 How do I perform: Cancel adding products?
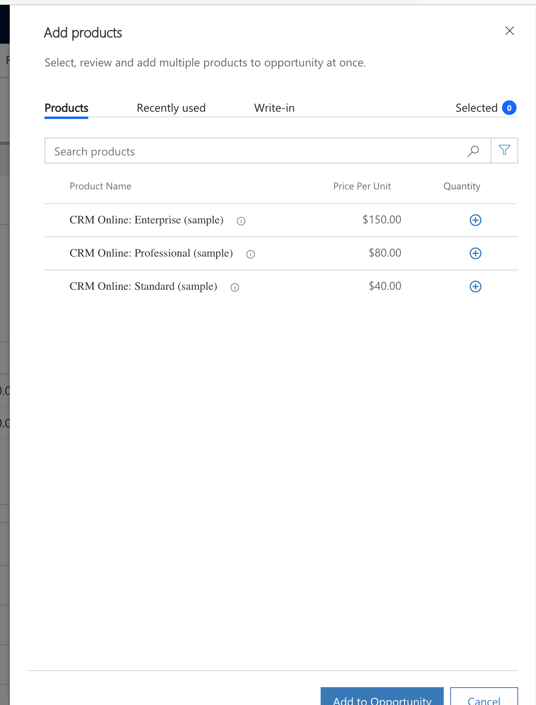[484, 697]
